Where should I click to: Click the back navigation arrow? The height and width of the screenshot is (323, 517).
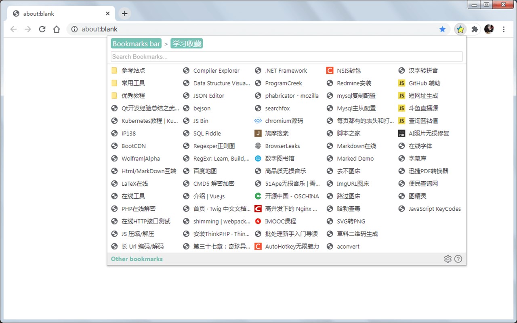(13, 29)
